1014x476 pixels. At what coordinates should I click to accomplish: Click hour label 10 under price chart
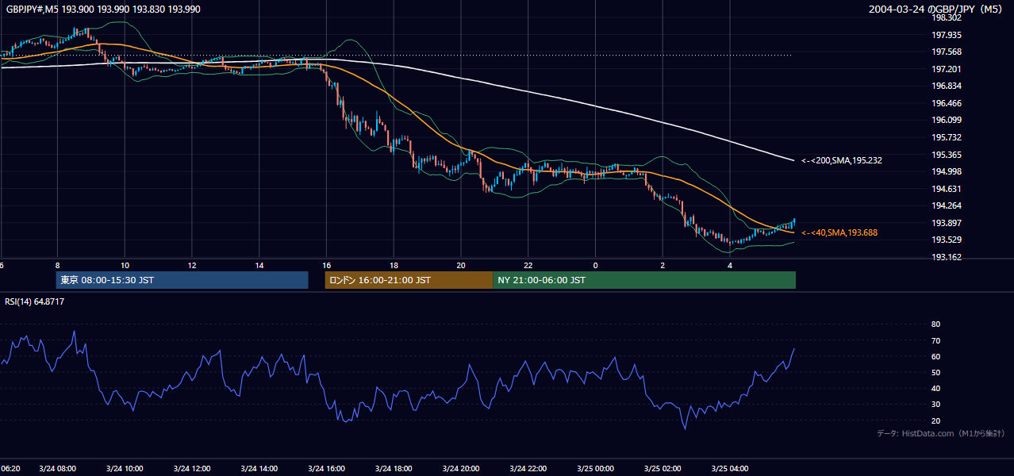[x=125, y=265]
